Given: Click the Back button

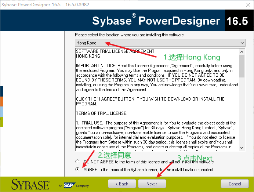Looking at the screenshot, I should (122, 184).
